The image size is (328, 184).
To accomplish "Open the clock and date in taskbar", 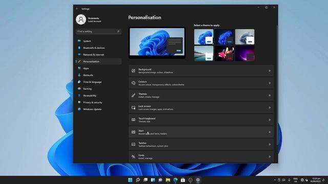I will tap(316, 180).
